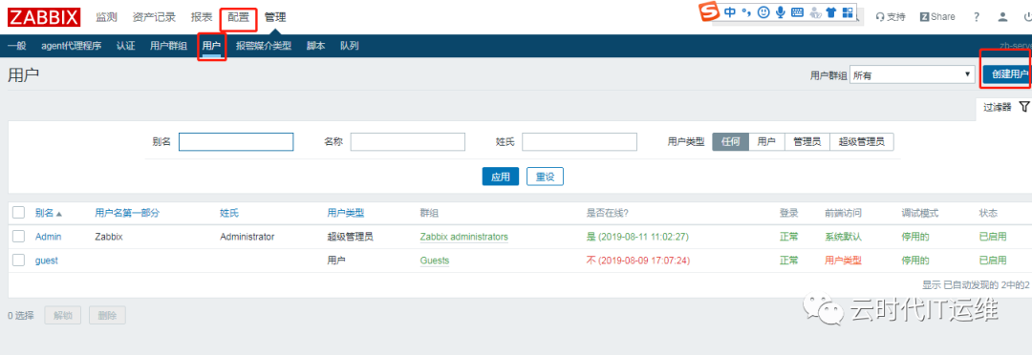Screen dimensions: 1032x355
Task: Focus the 别名 filter input field
Action: 236,142
